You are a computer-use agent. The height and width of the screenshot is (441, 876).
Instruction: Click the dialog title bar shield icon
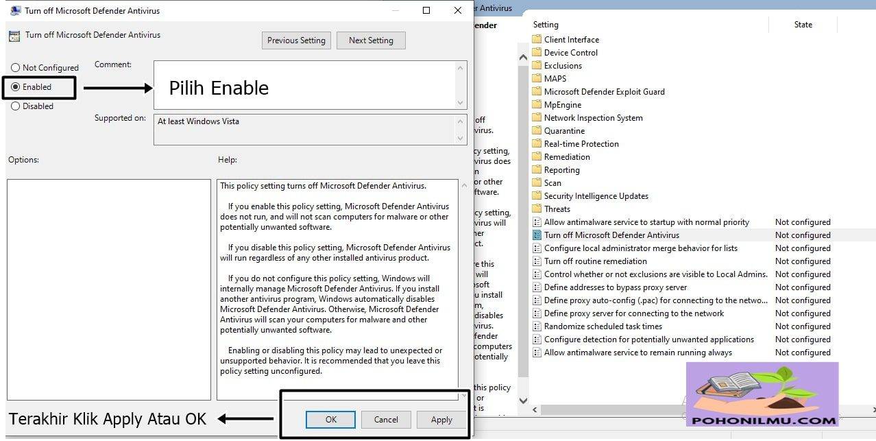coord(15,11)
